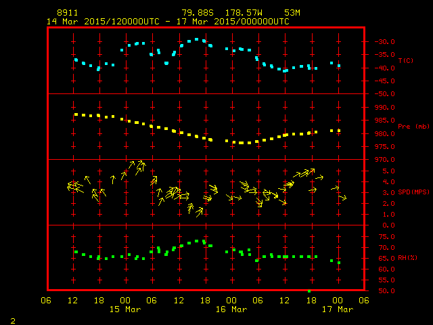Click the '-30.0' temperature tick value
The image size is (433, 325).
385,42
